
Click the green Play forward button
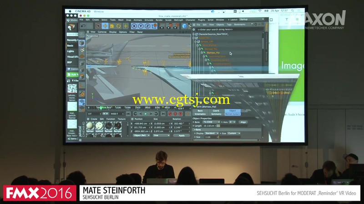[146, 114]
